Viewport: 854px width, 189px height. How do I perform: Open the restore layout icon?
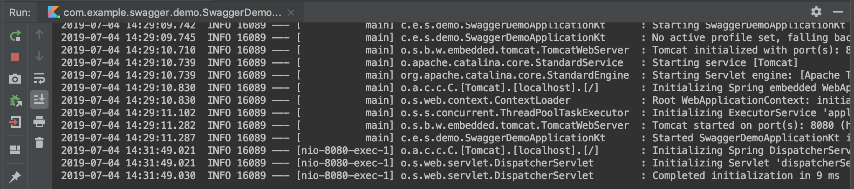pos(15,149)
